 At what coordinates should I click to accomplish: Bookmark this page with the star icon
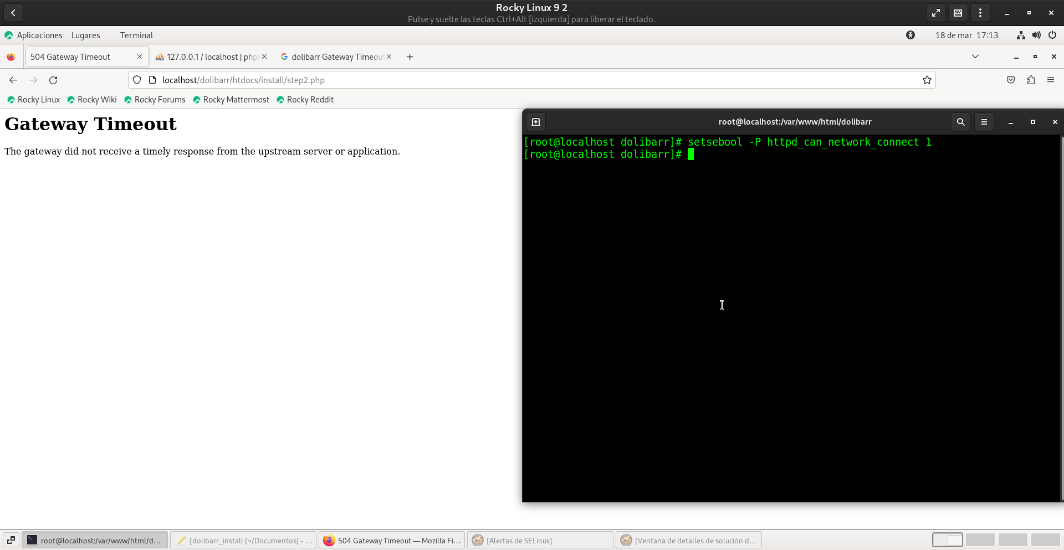pos(927,80)
